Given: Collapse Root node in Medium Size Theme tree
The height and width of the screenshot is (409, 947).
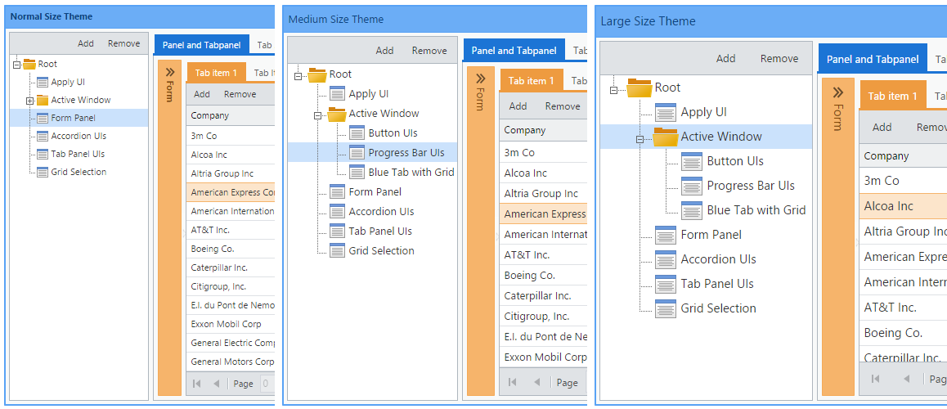Looking at the screenshot, I should click(298, 76).
